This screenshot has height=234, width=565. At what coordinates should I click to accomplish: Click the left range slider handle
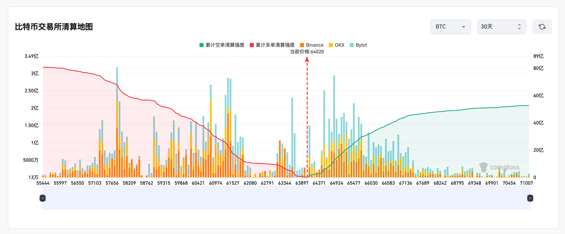pyautogui.click(x=42, y=198)
